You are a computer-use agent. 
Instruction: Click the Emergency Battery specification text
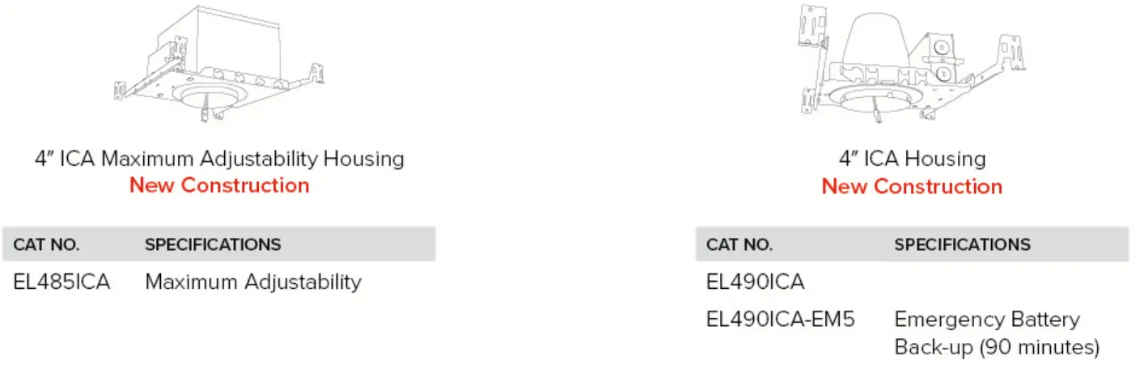click(986, 320)
